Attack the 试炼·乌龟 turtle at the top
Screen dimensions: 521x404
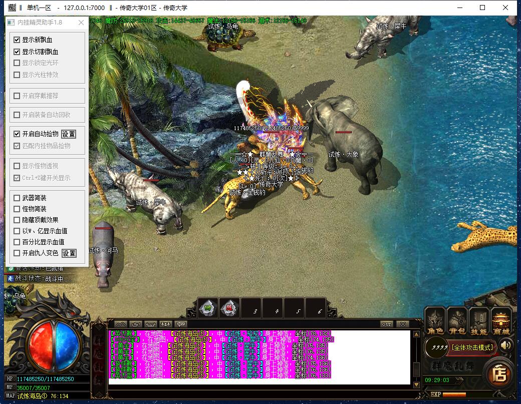point(223,37)
